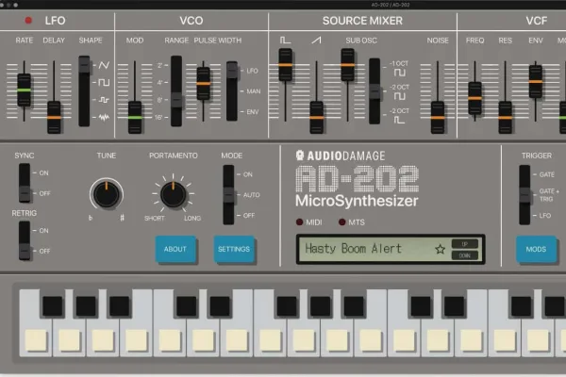Click the sawtooth wave icon in Source Mixer
Viewport: 566px width, 377px height.
pos(316,40)
